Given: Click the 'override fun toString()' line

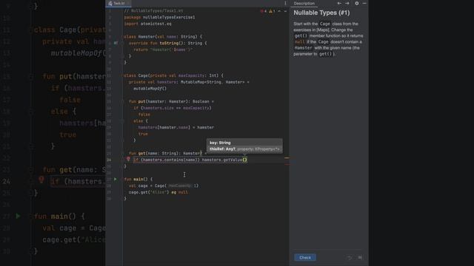Looking at the screenshot, I should click(168, 43).
